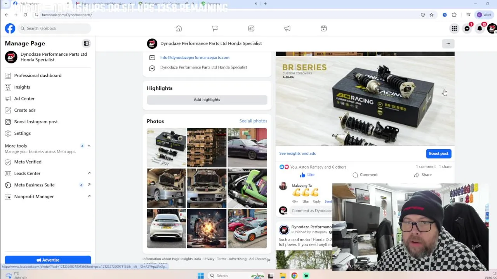Screen dimensions: 497x279
Task: Open the stacked boxes warehouse photo thumbnail
Action: point(207,148)
